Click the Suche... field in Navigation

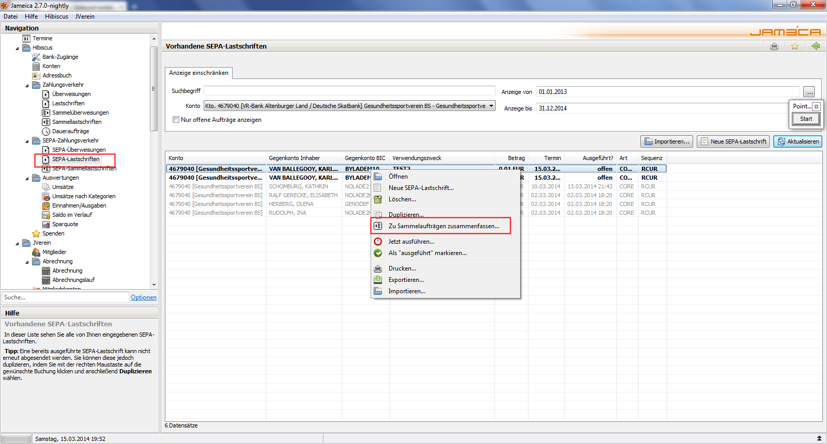pos(65,297)
